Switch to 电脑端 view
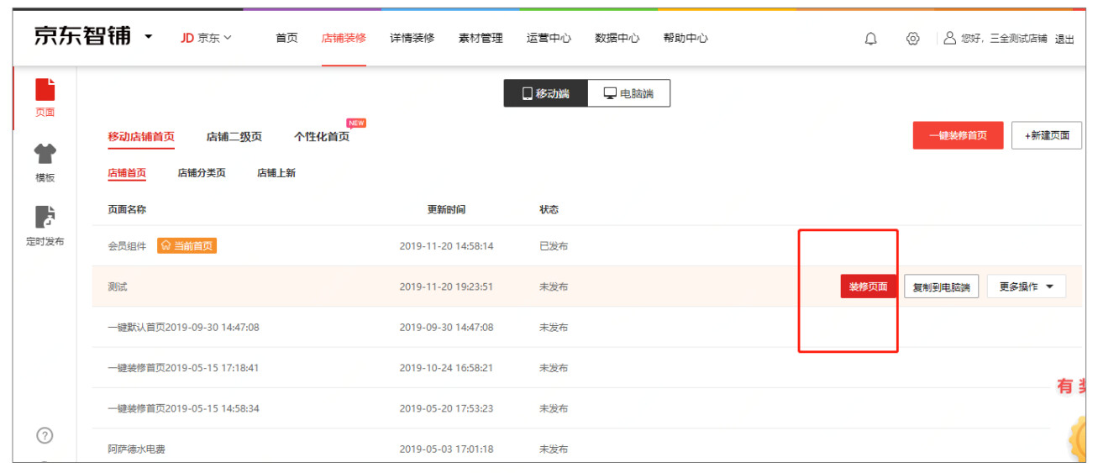This screenshot has width=1098, height=473. [x=628, y=93]
